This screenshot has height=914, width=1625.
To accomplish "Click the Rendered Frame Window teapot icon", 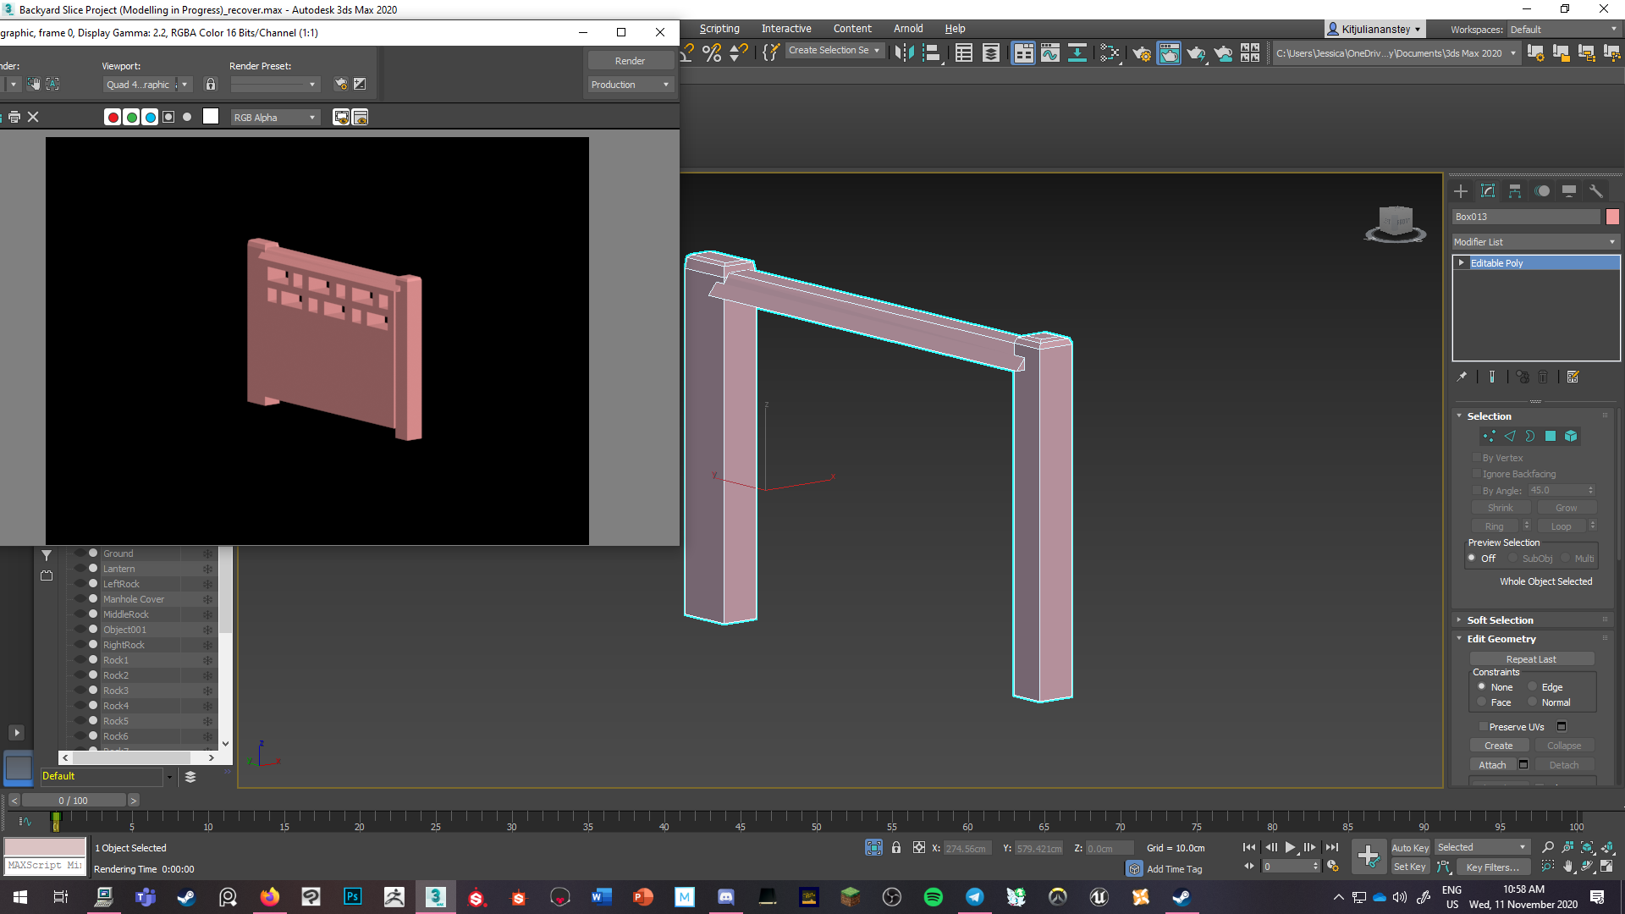I will tap(1169, 52).
